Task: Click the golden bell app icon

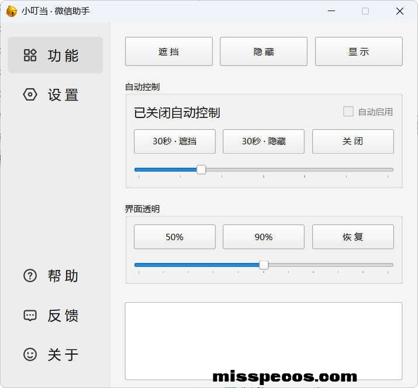Action: coord(11,11)
